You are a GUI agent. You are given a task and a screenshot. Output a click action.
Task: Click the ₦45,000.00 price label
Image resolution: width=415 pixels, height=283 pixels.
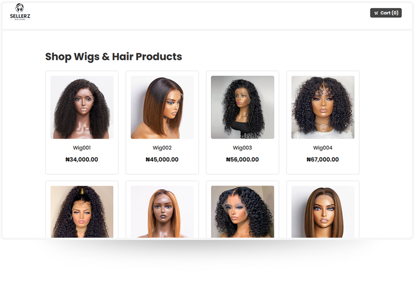(162, 159)
